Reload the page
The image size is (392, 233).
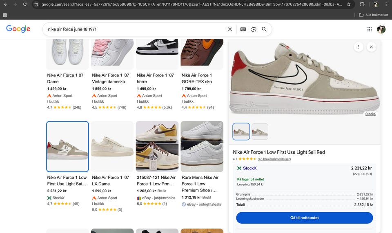[25, 4]
